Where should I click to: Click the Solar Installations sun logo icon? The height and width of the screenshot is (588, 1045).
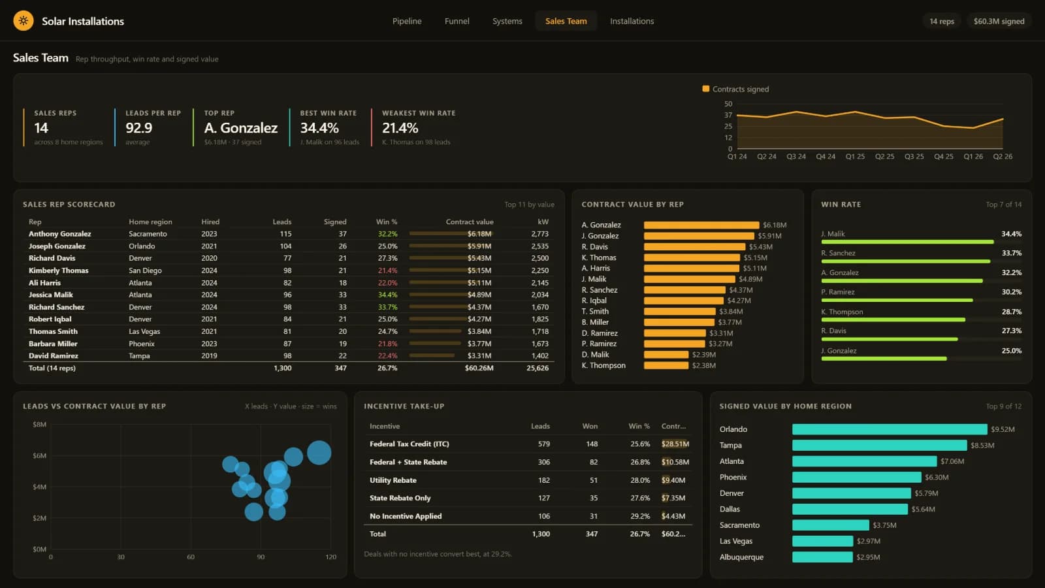click(24, 21)
